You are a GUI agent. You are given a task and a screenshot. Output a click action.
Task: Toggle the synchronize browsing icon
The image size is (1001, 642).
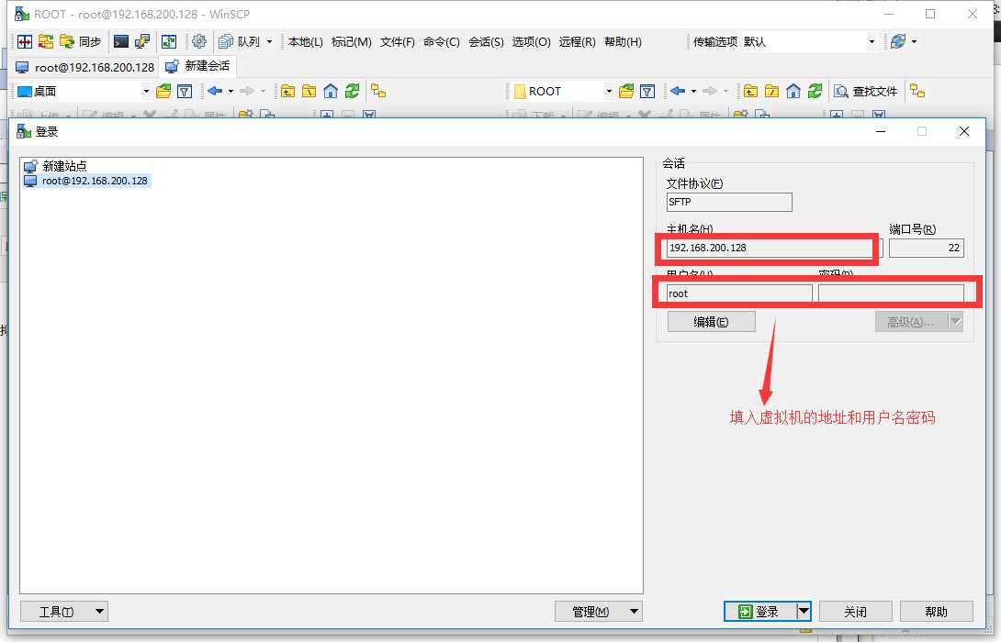(169, 41)
